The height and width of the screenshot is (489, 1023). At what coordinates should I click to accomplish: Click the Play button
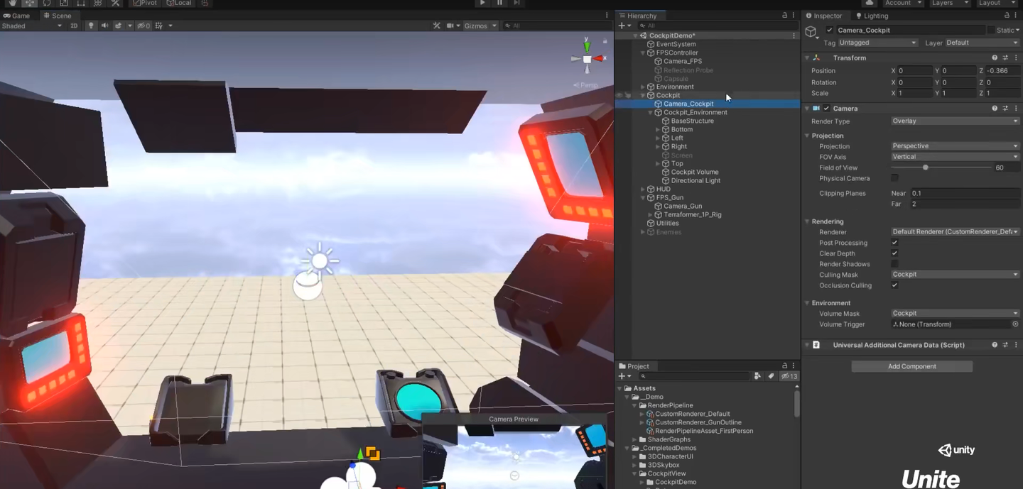click(482, 3)
